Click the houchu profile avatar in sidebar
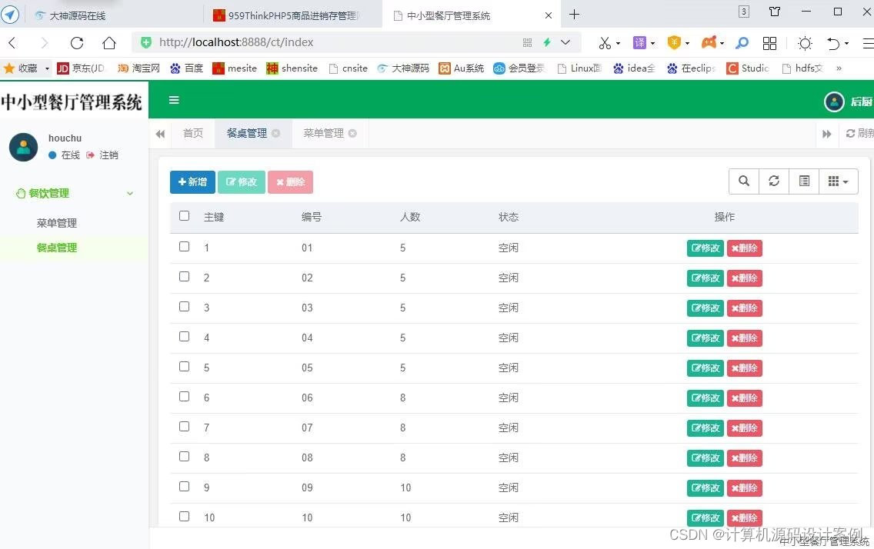874x549 pixels. pyautogui.click(x=23, y=147)
